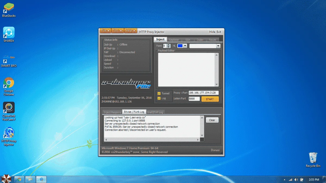Click the Proxy : Port input field
This screenshot has width=326, height=183.
coord(203,93)
